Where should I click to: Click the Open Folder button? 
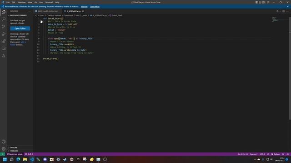coord(20,29)
